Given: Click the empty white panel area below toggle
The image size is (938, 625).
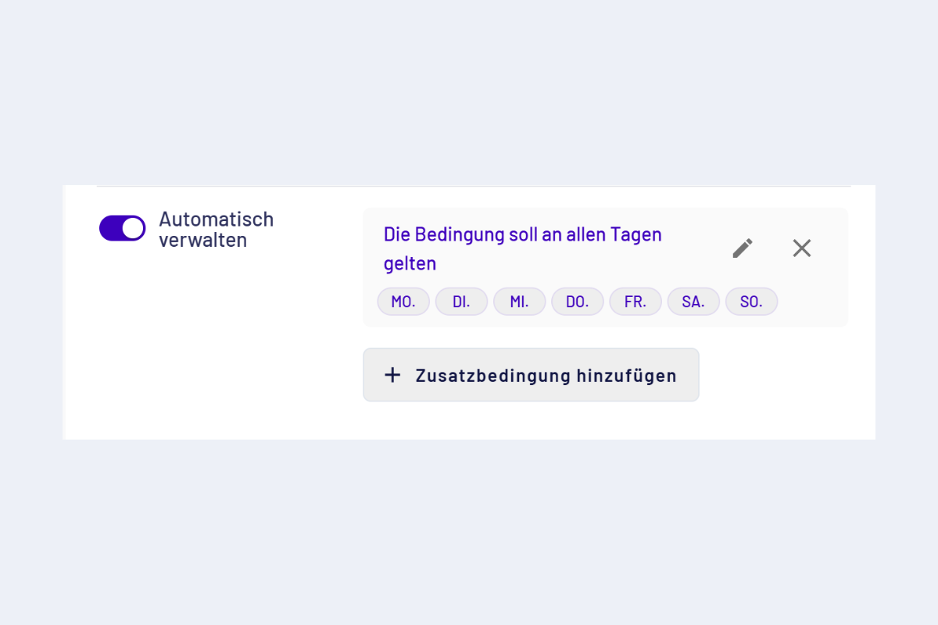Looking at the screenshot, I should coord(211,352).
